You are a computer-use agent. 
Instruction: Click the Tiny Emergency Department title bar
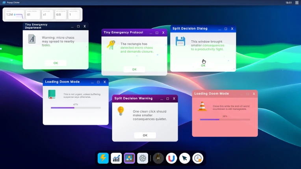(56, 26)
